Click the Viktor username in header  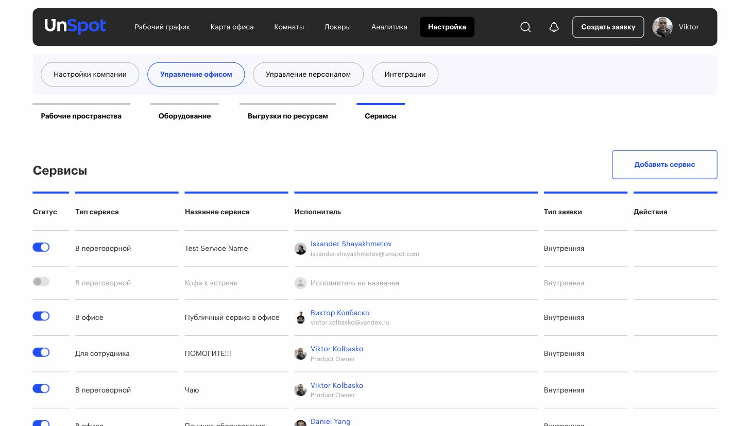[689, 27]
